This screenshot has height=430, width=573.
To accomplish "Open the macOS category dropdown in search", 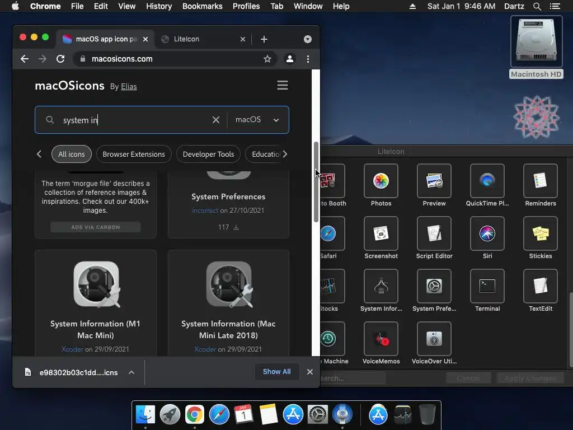I will pyautogui.click(x=257, y=120).
